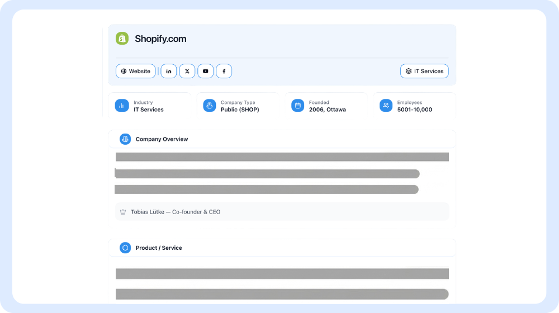This screenshot has height=313, width=559.
Task: Click the Public (SHOP) value
Action: pos(240,110)
